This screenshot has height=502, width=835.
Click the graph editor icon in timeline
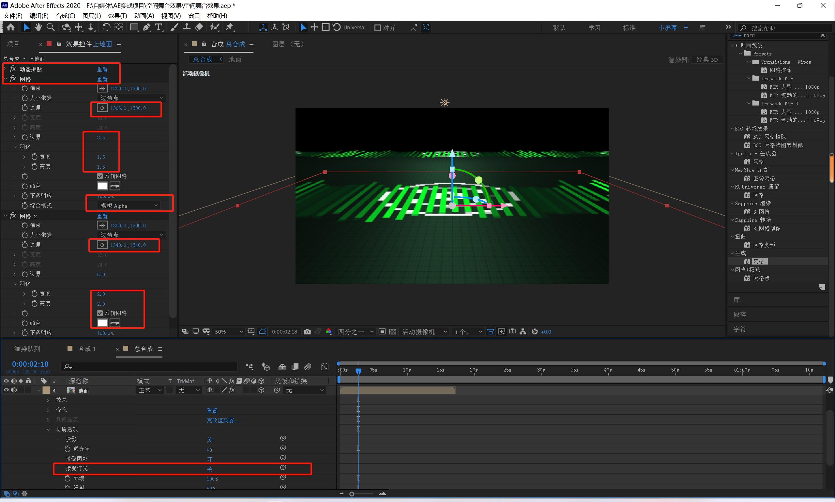tap(324, 367)
